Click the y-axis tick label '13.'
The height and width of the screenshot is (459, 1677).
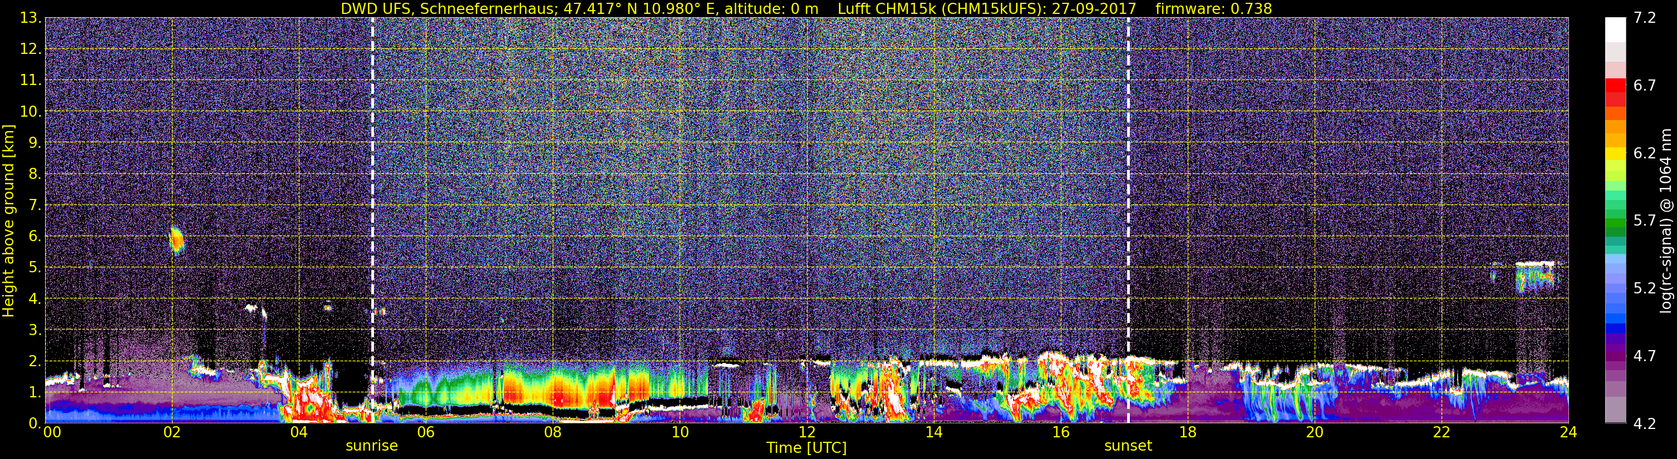[x=31, y=18]
